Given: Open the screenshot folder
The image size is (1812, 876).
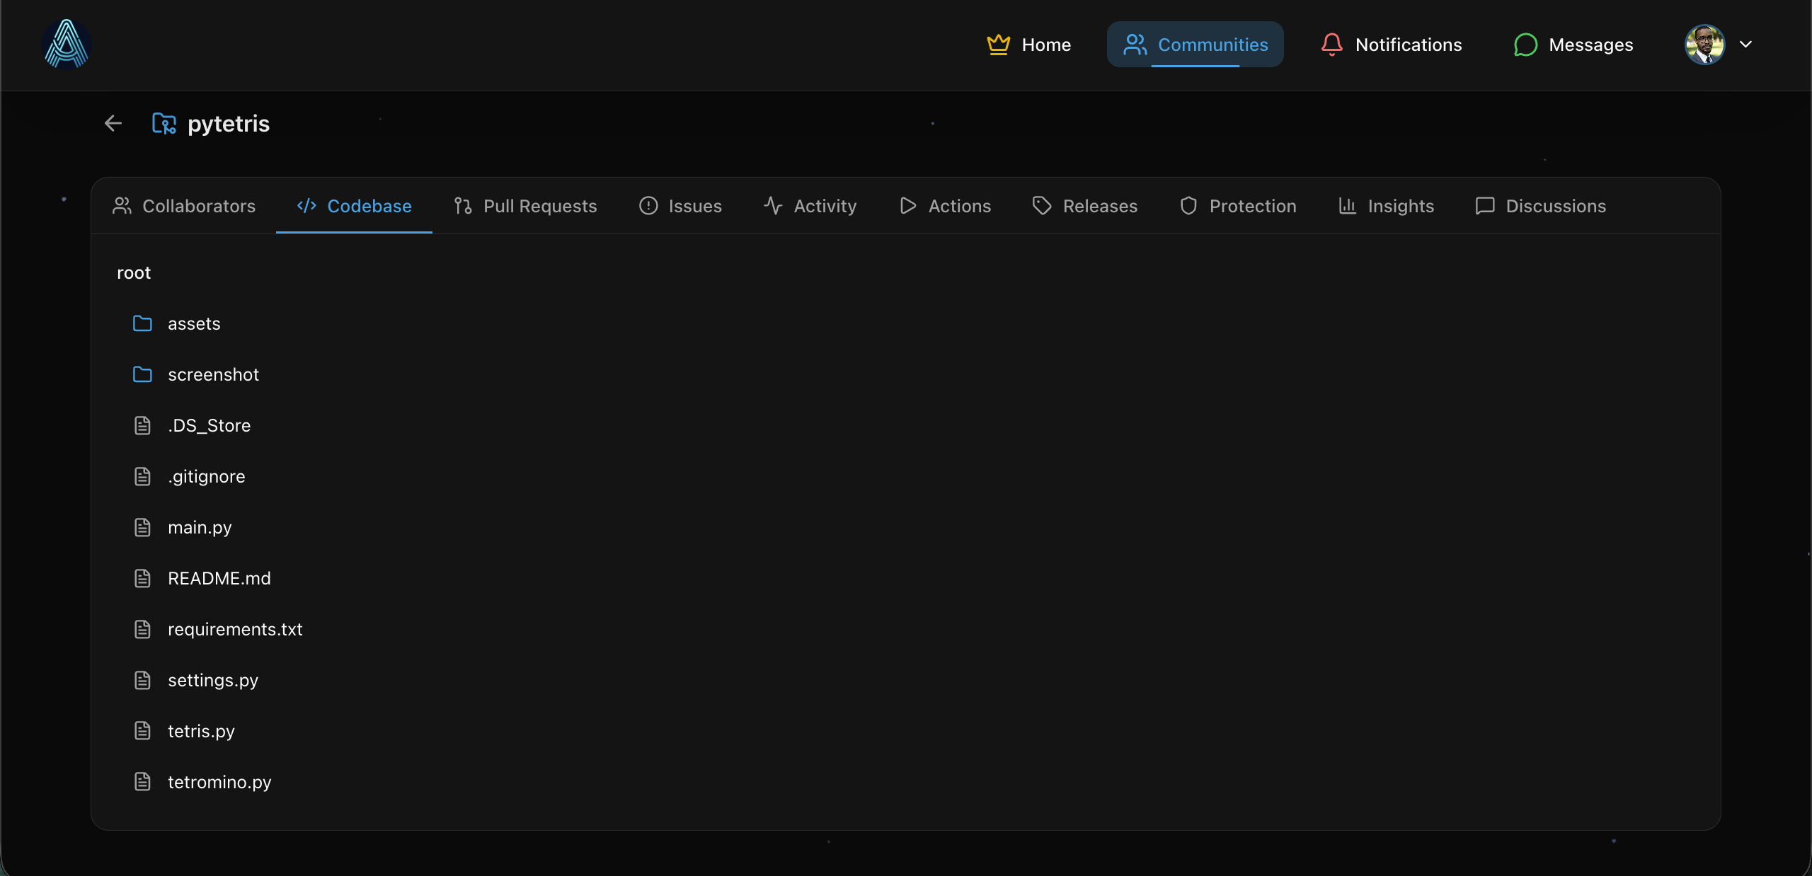Looking at the screenshot, I should click(x=213, y=374).
